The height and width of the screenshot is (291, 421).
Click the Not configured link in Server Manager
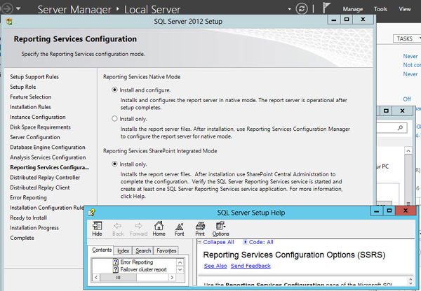point(412,65)
